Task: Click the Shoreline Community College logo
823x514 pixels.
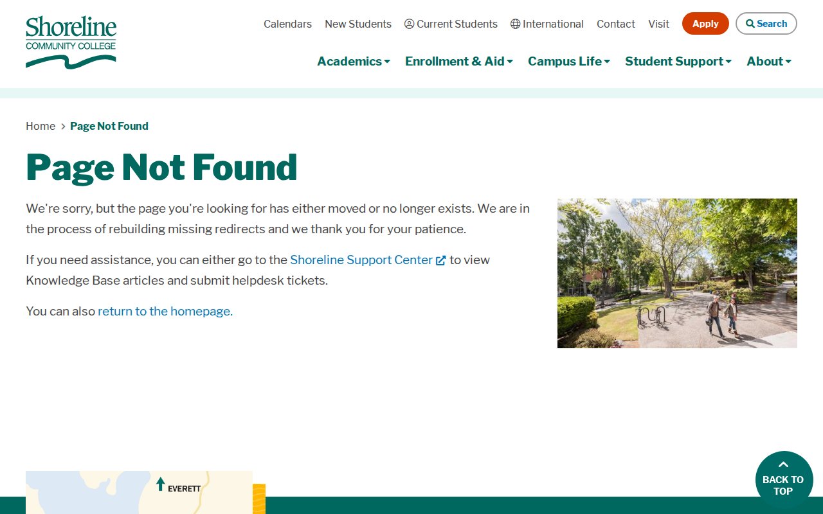Action: point(71,42)
